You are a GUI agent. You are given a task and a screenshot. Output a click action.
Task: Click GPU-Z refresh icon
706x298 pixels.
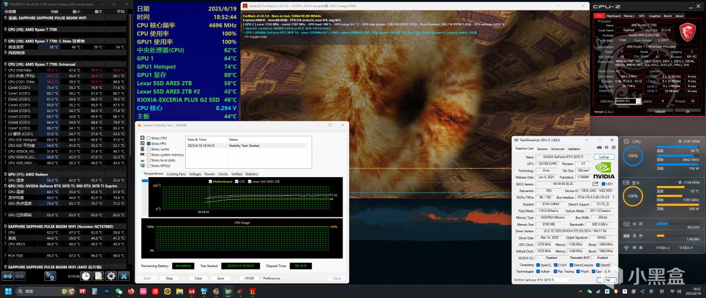[606, 147]
